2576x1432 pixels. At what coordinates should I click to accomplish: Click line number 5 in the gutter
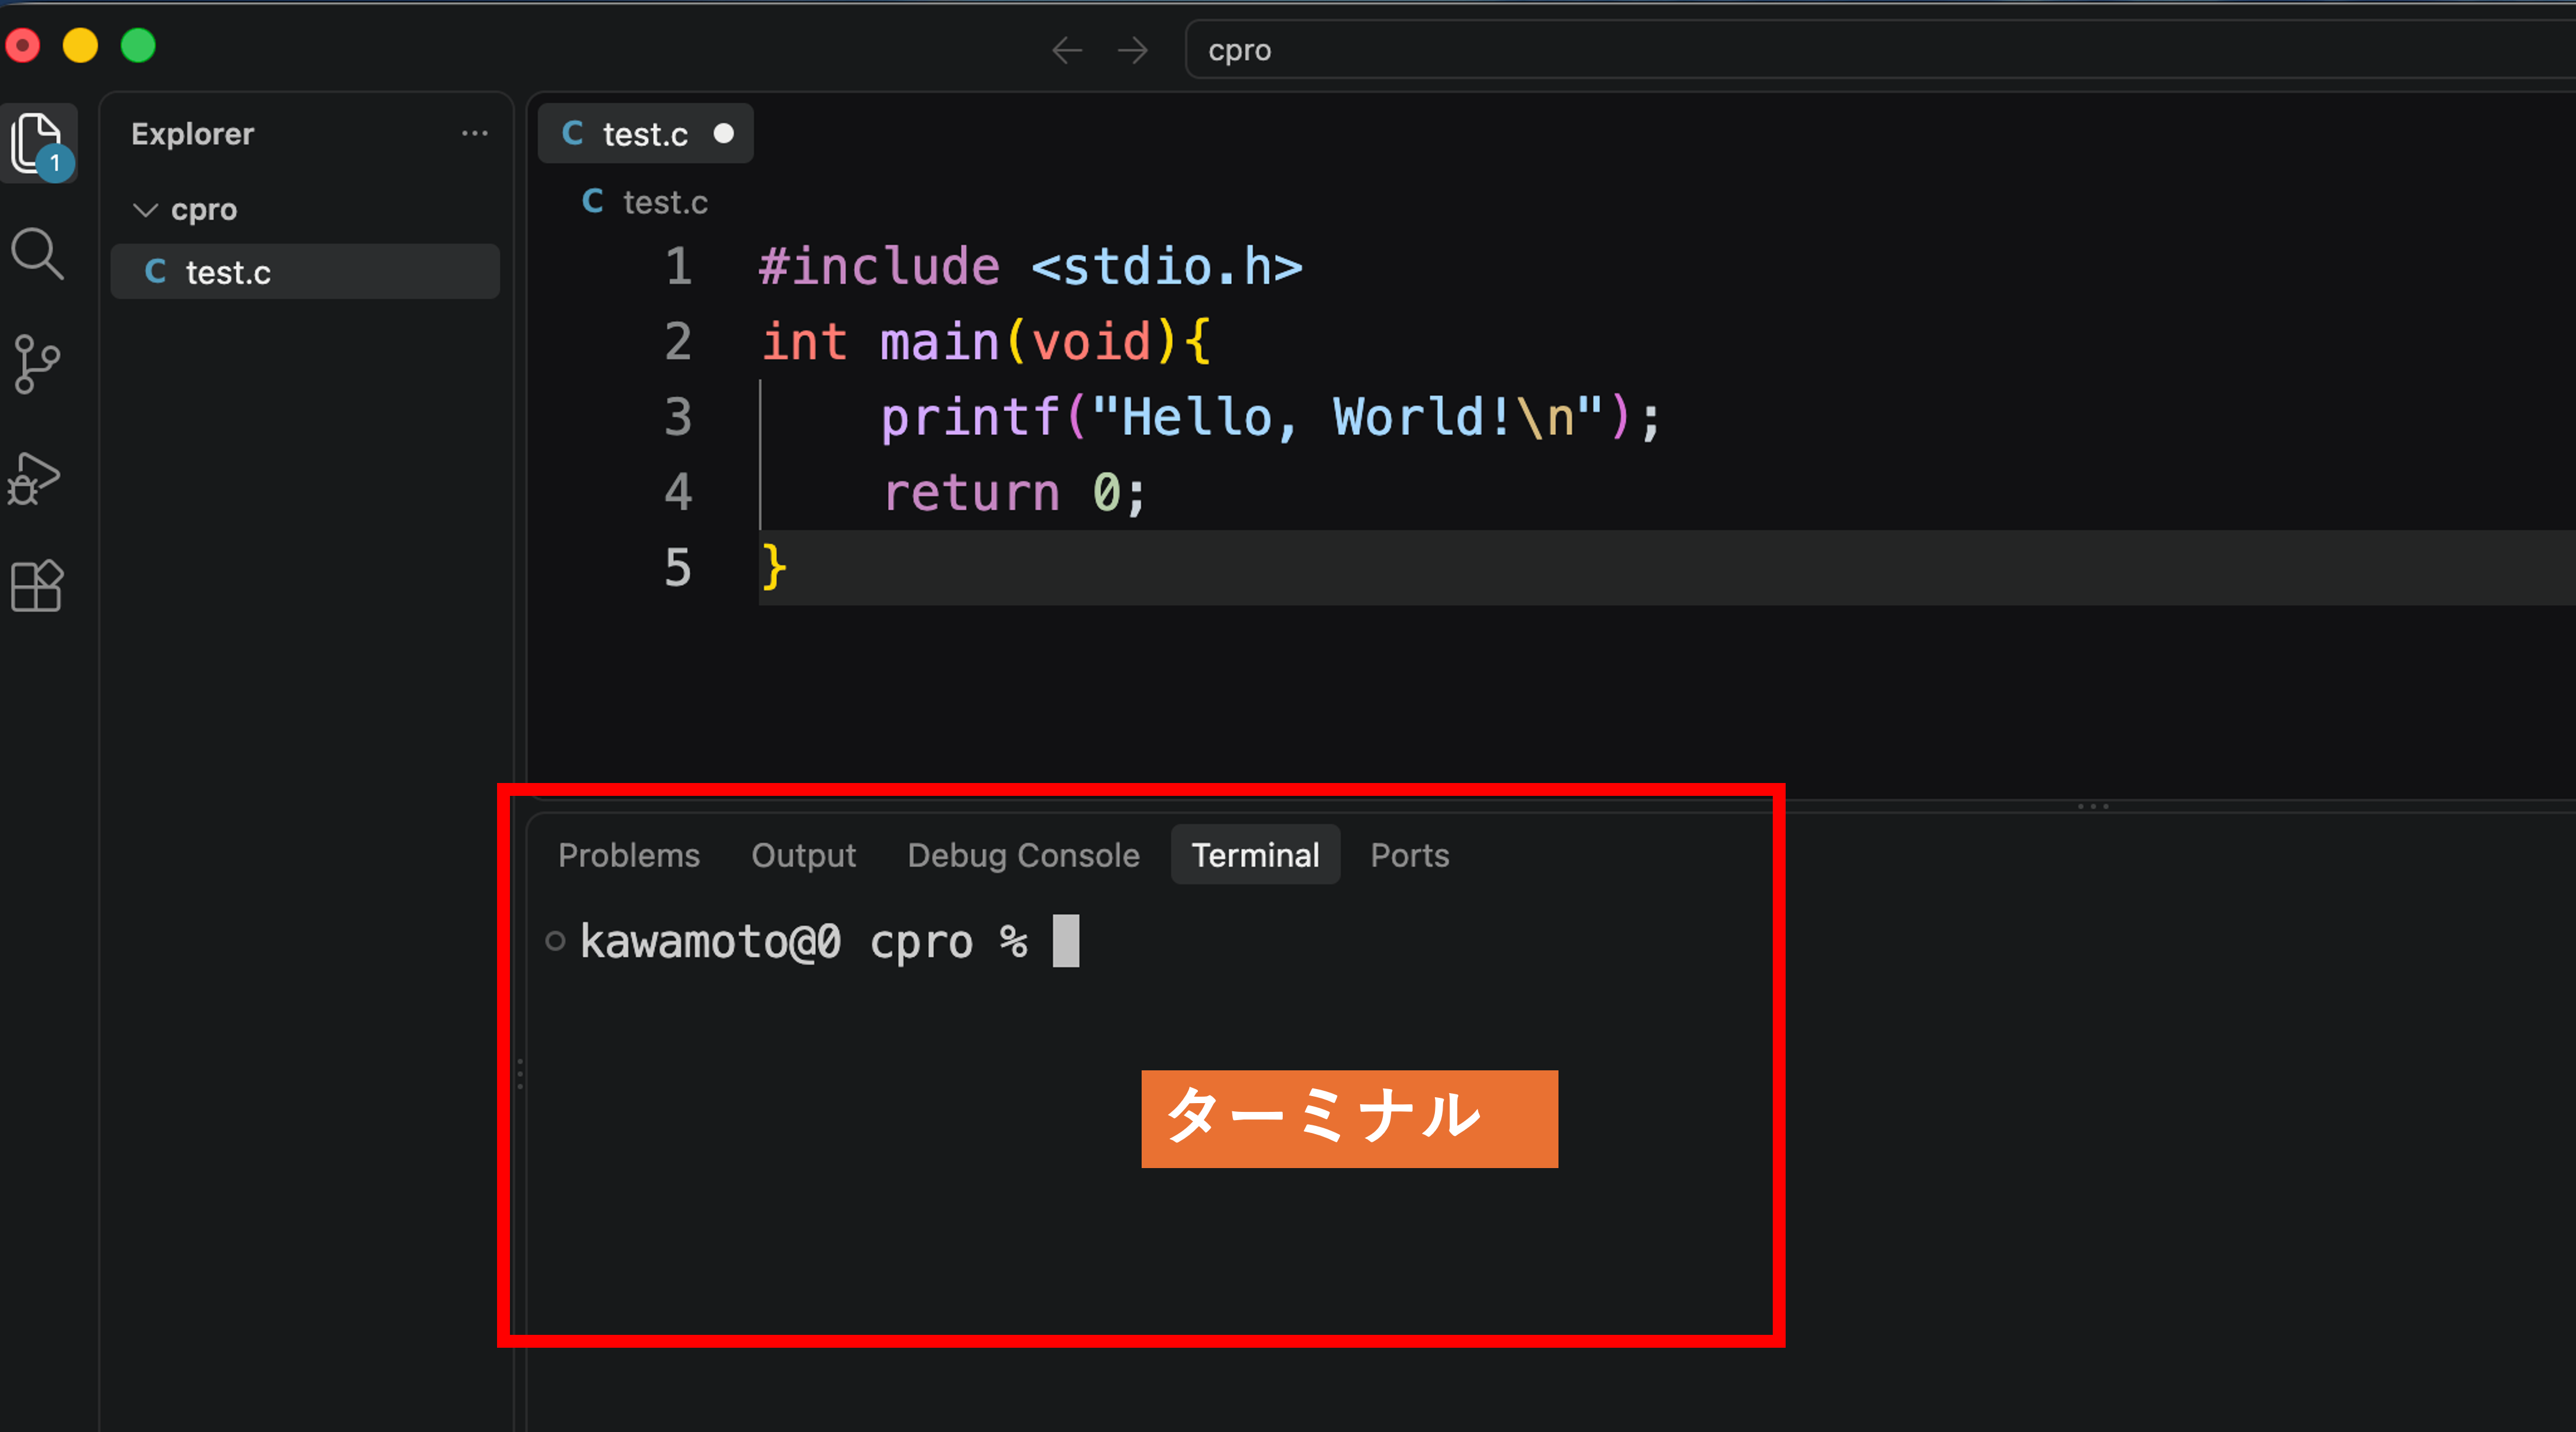tap(678, 568)
